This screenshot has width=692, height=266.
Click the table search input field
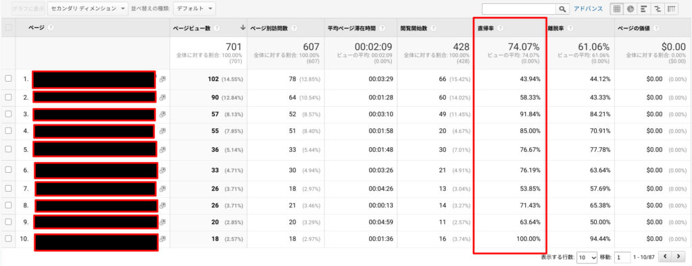(519, 9)
